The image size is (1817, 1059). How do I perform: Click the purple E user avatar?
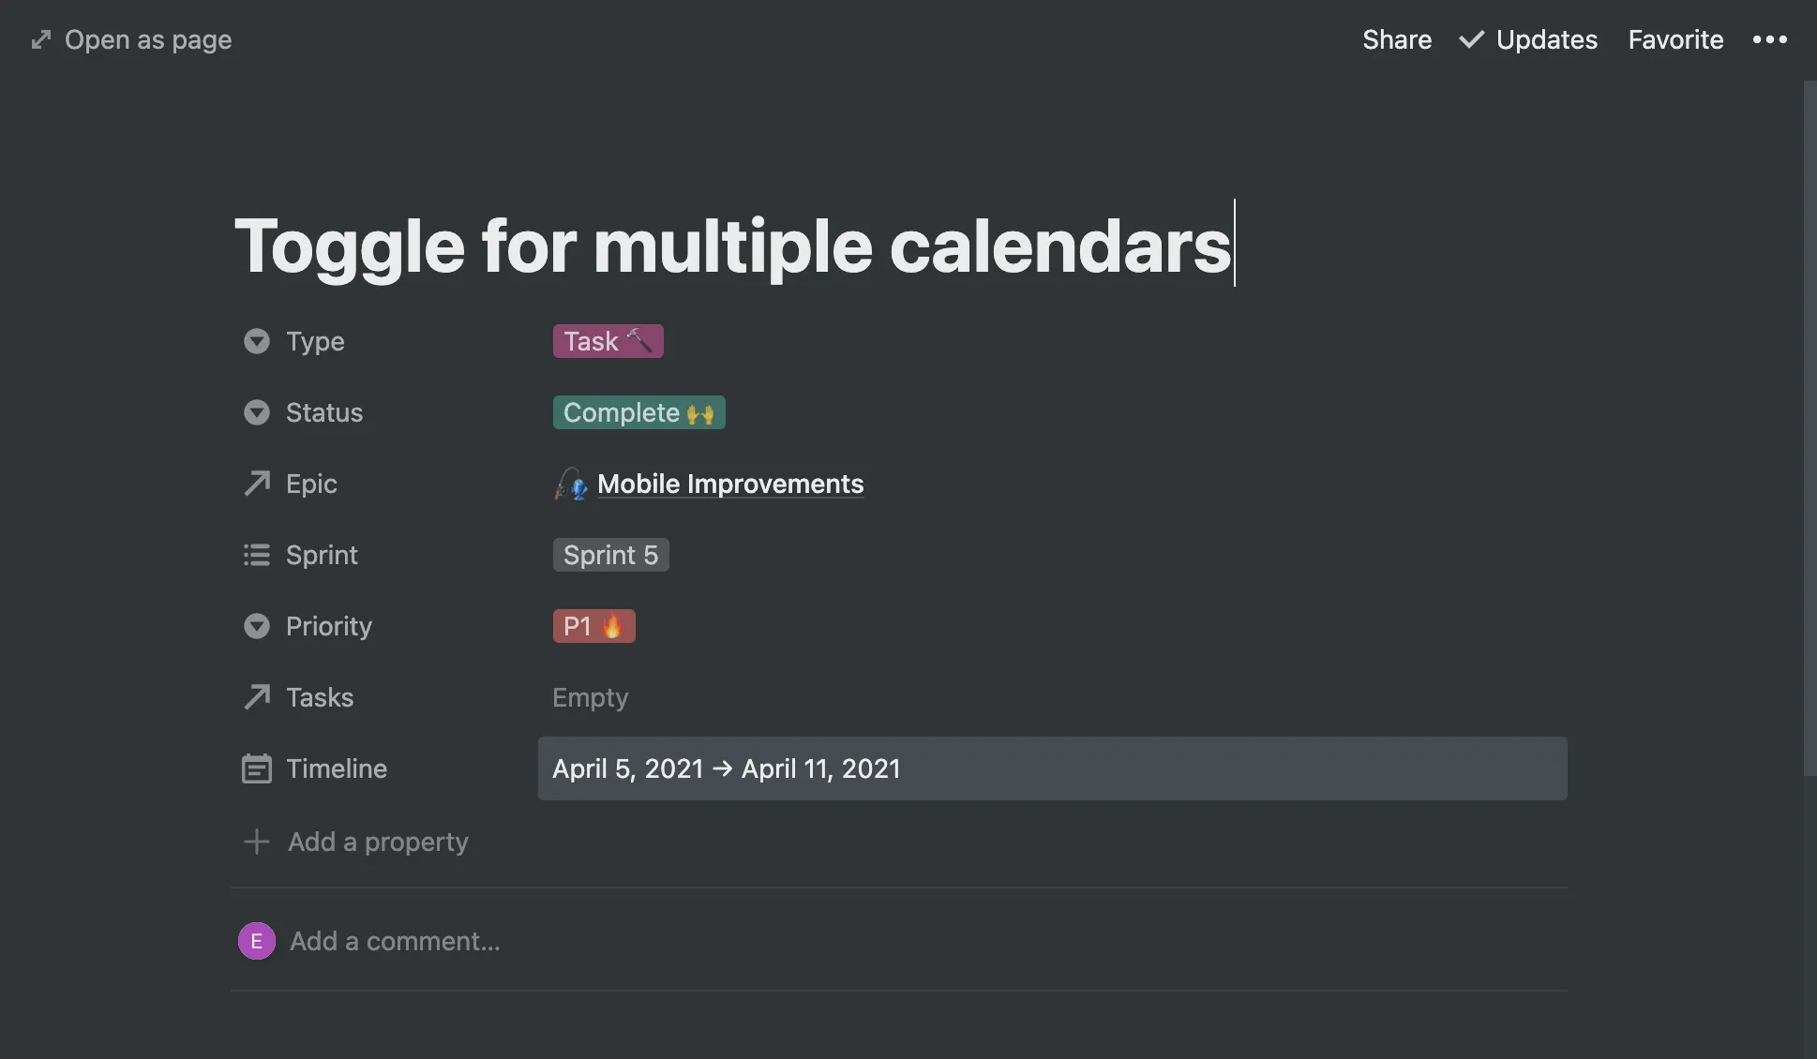click(256, 941)
